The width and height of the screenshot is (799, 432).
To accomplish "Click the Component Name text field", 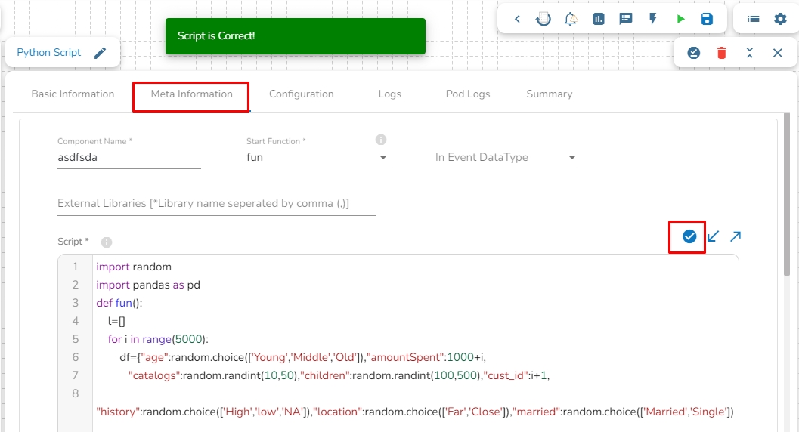I will pos(129,158).
